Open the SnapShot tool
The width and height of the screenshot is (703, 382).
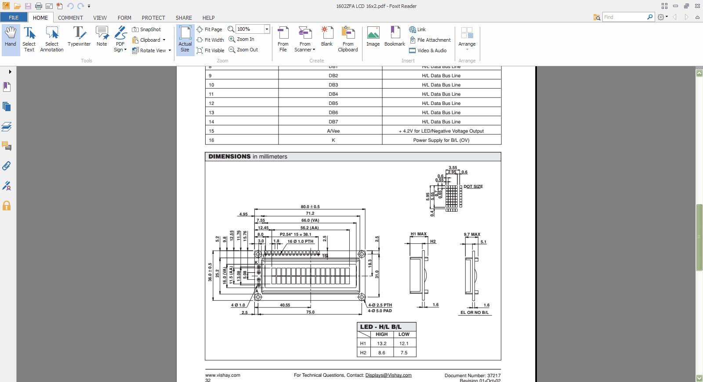tap(146, 29)
